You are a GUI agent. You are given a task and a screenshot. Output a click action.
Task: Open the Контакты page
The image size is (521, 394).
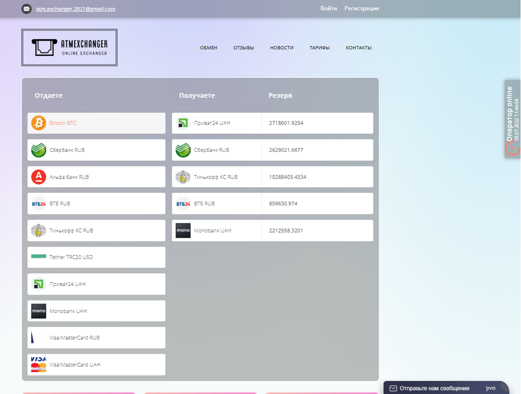358,48
